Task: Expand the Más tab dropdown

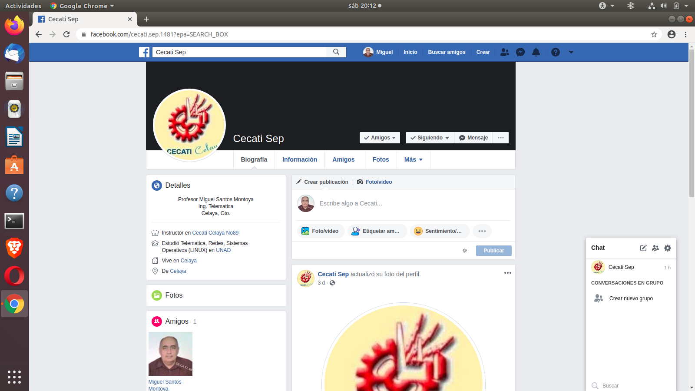Action: [x=413, y=159]
